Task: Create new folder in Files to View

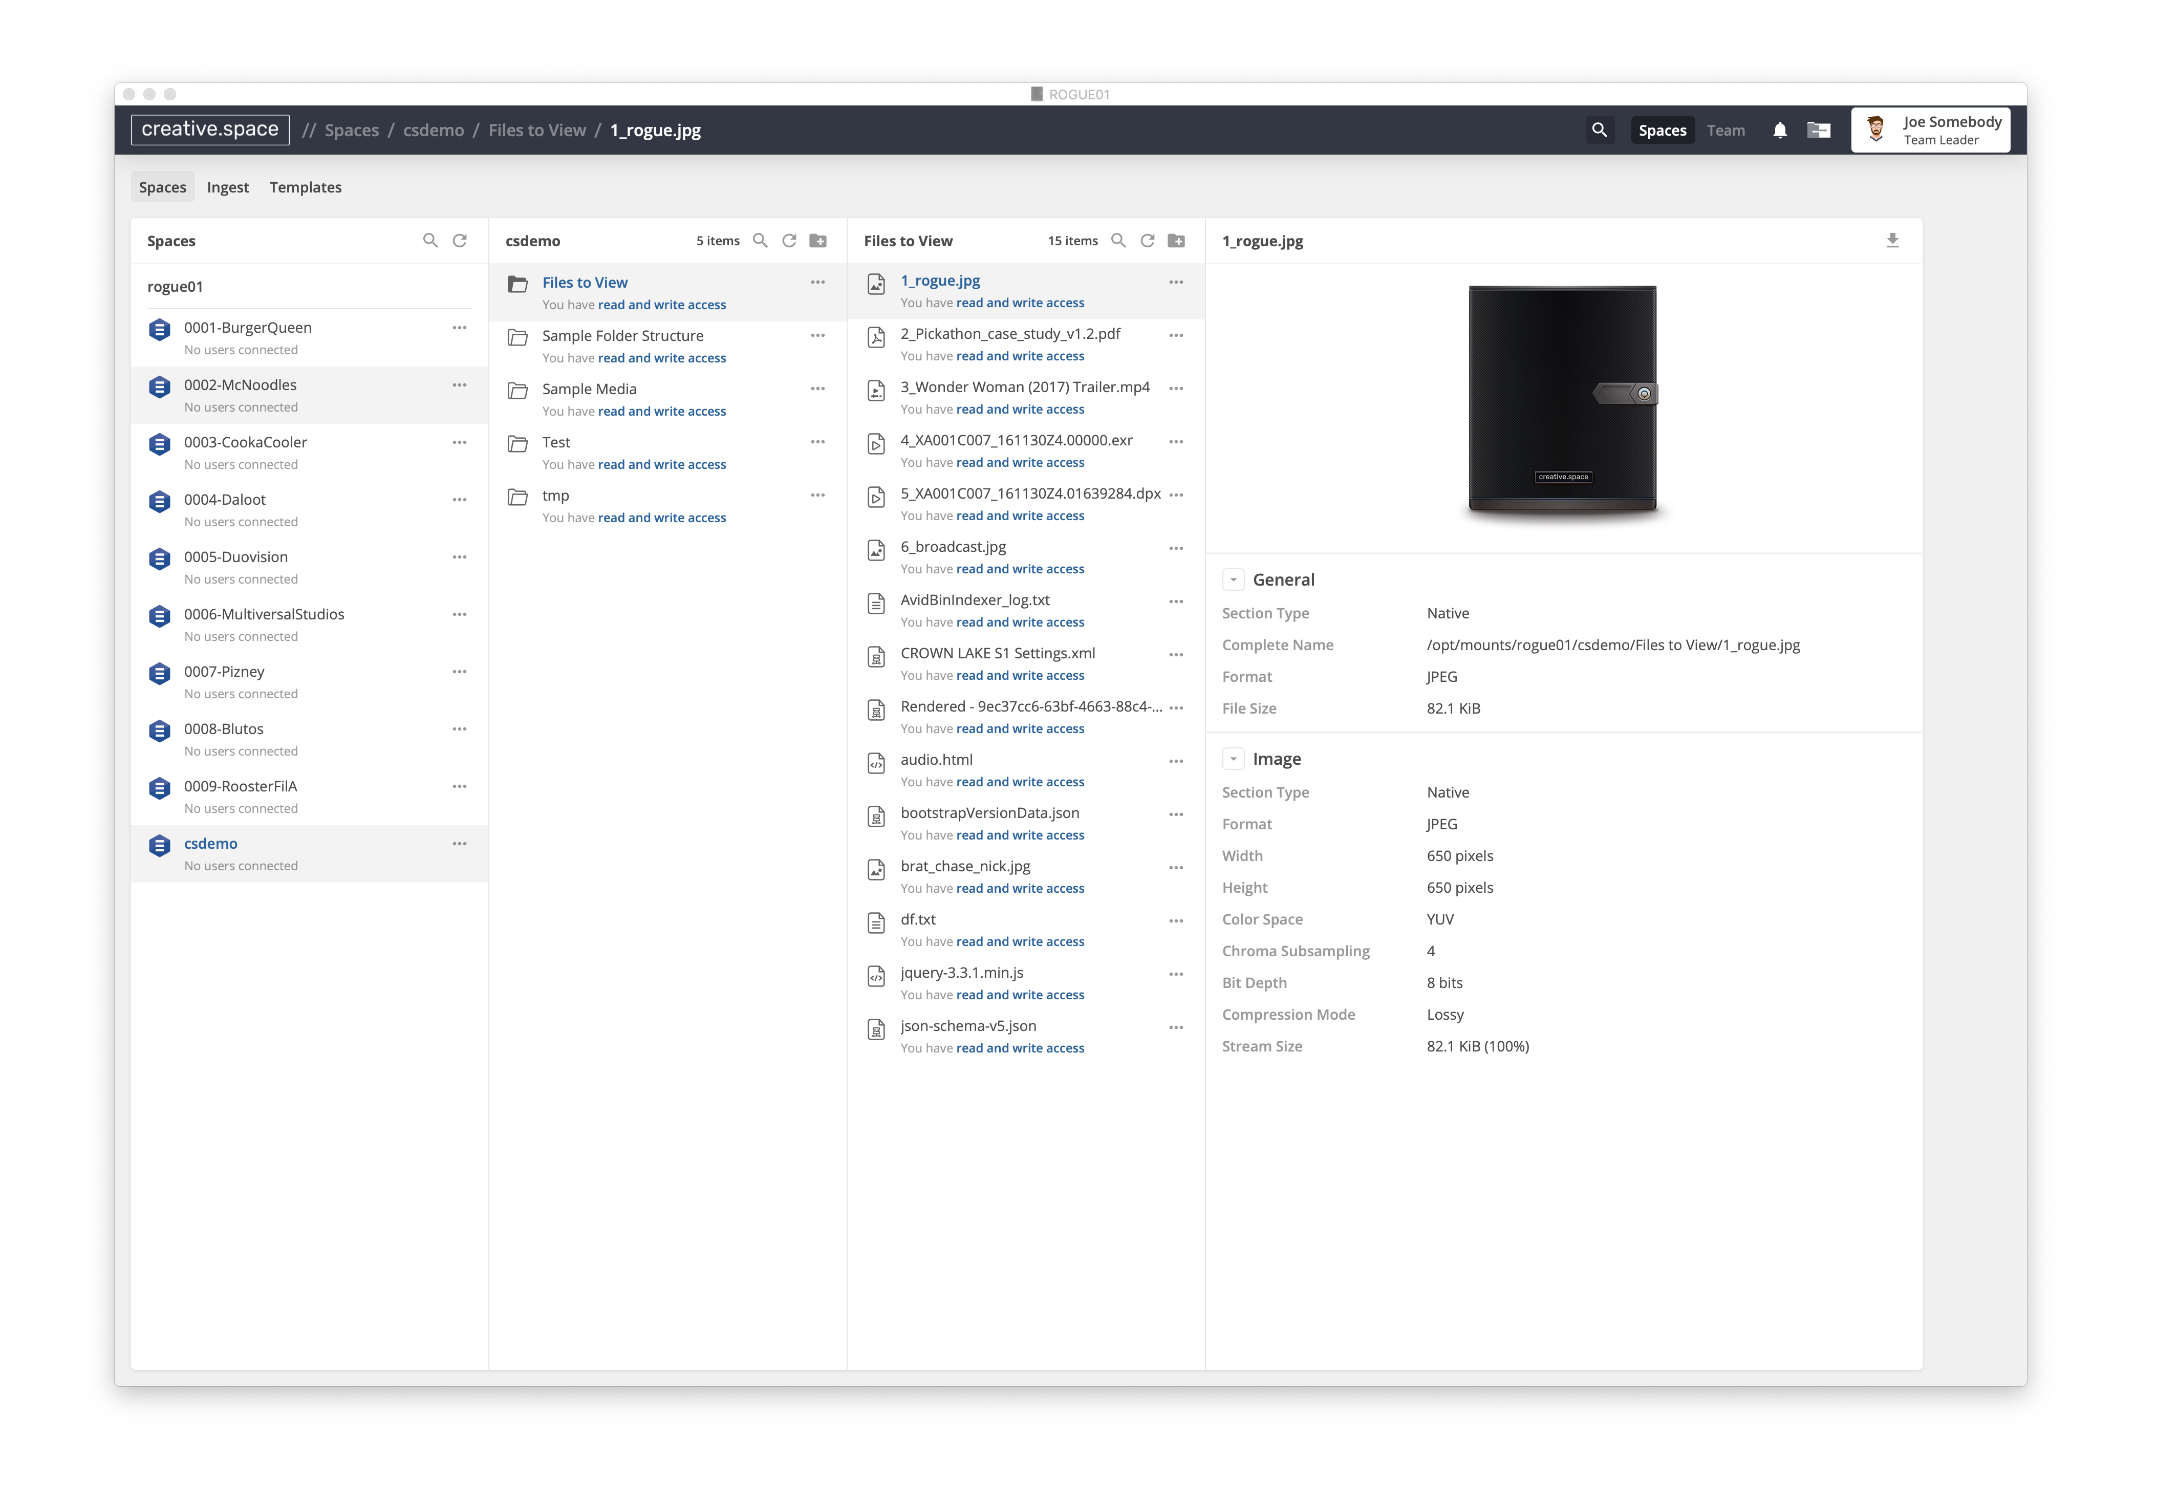Action: tap(1176, 241)
